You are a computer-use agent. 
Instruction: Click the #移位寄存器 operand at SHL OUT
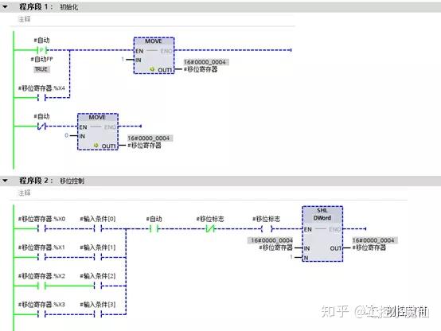pos(369,247)
